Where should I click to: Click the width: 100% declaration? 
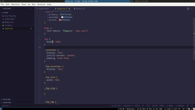(x=54, y=42)
